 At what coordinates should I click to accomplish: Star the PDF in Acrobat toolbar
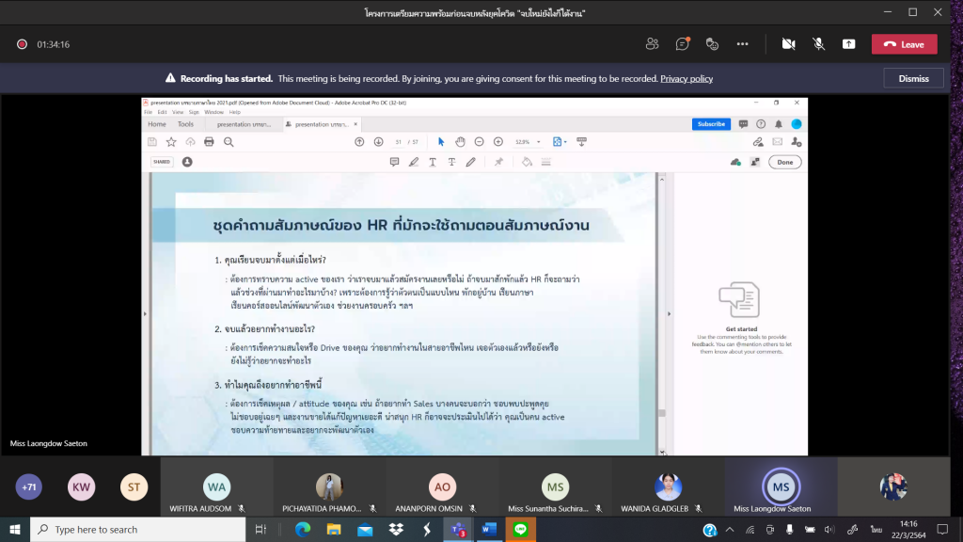click(x=171, y=142)
